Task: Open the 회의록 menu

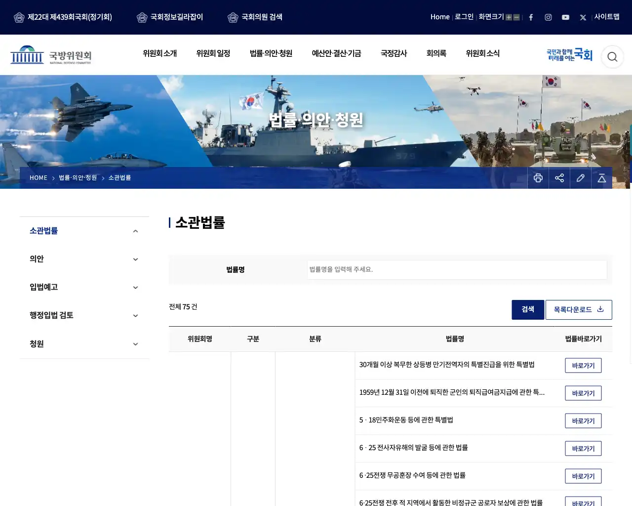Action: (x=436, y=53)
